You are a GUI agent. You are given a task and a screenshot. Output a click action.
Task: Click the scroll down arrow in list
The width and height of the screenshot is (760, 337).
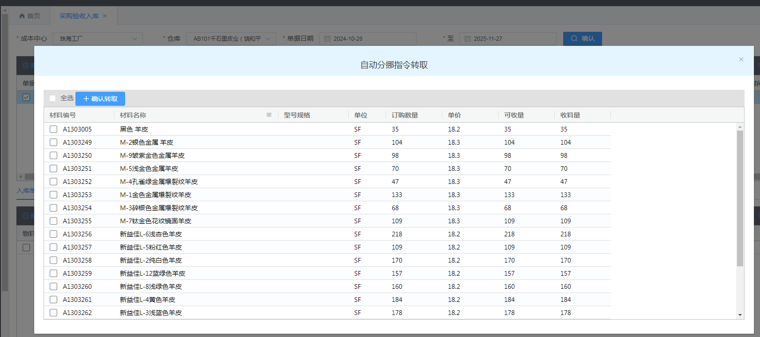click(x=740, y=315)
